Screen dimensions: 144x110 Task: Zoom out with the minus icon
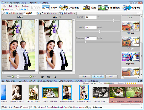(x=13, y=77)
